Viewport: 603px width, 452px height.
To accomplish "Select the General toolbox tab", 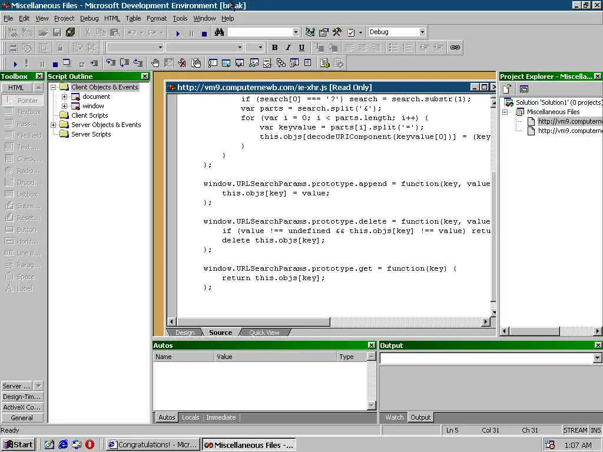I will pyautogui.click(x=22, y=418).
